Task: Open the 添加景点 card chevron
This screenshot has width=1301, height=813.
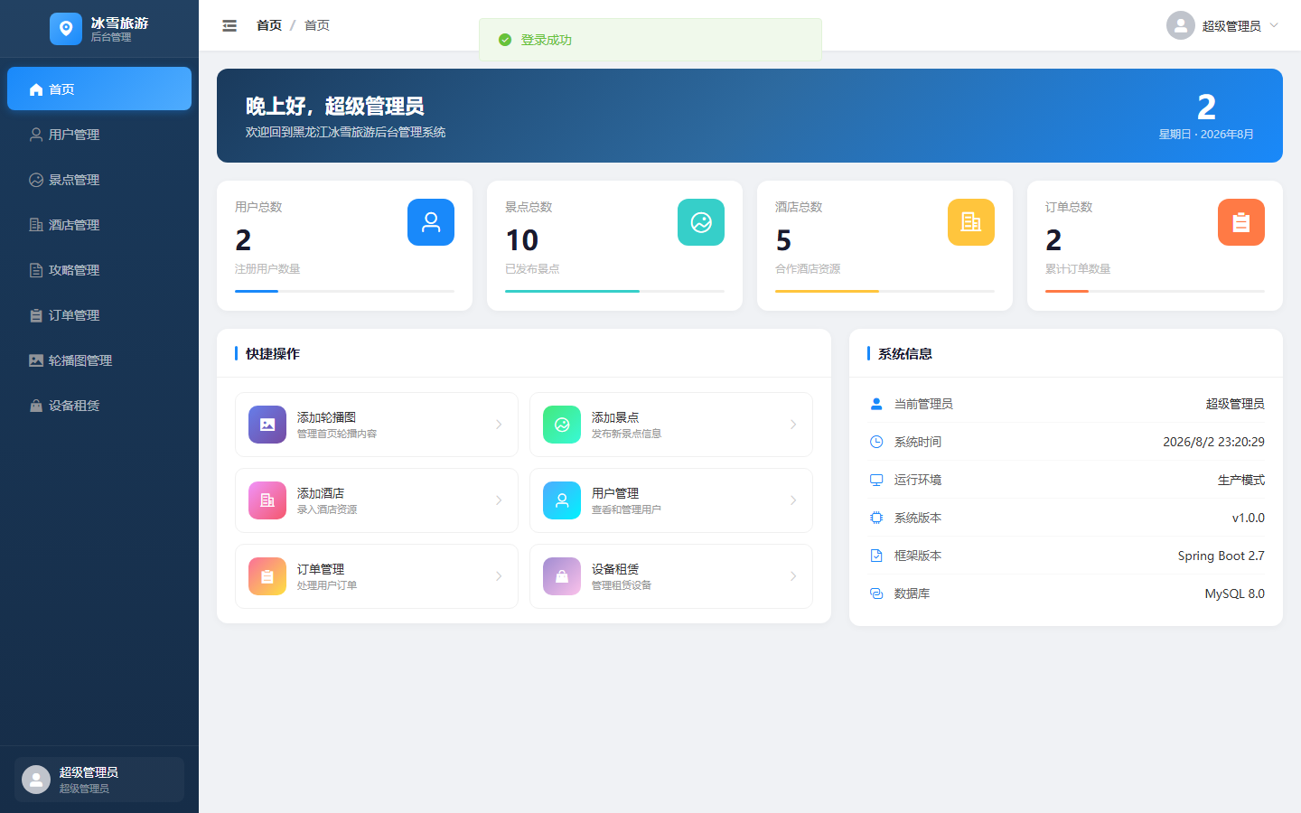Action: [x=793, y=425]
